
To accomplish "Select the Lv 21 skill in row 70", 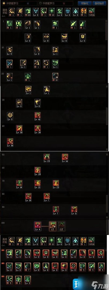I will [37, 184].
